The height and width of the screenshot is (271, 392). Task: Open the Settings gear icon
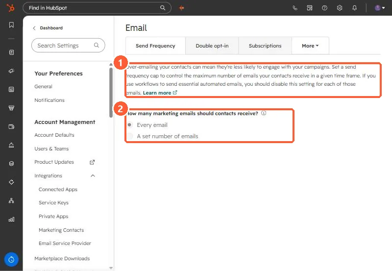click(340, 8)
